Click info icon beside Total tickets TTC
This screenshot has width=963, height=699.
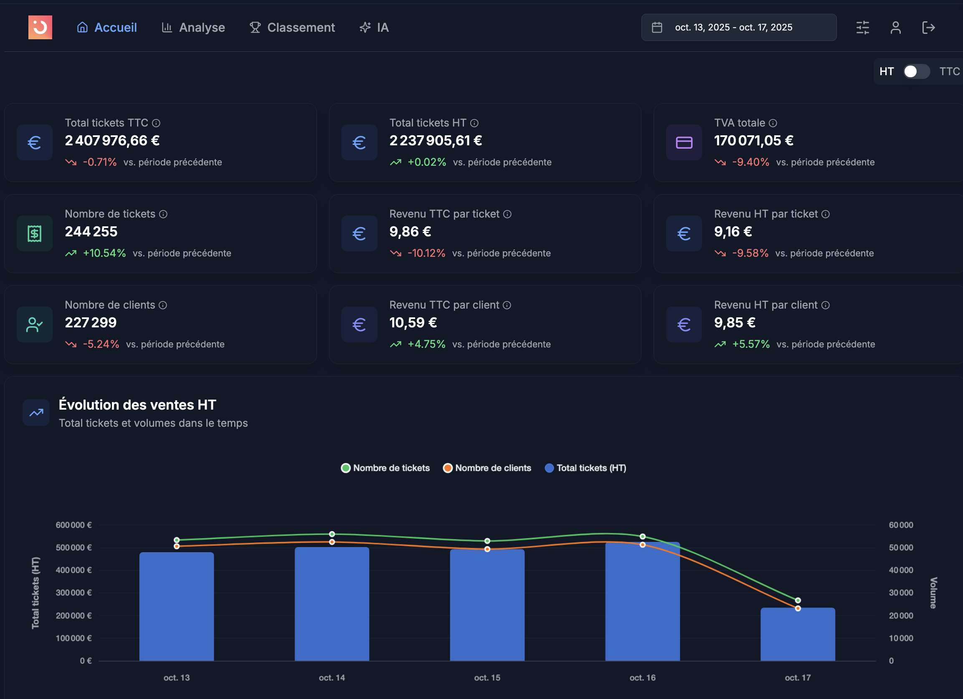click(156, 123)
